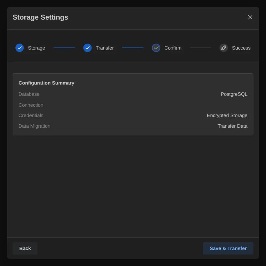
Task: Click the Success step rocket icon
Action: click(x=224, y=48)
